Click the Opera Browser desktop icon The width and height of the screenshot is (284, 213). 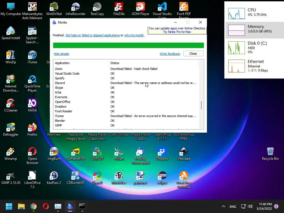tap(32, 155)
